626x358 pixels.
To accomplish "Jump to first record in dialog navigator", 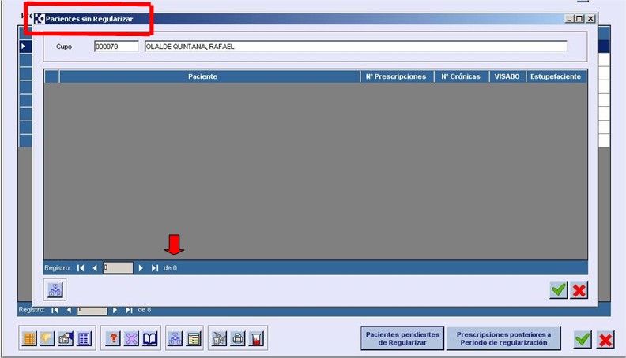I will click(x=81, y=268).
